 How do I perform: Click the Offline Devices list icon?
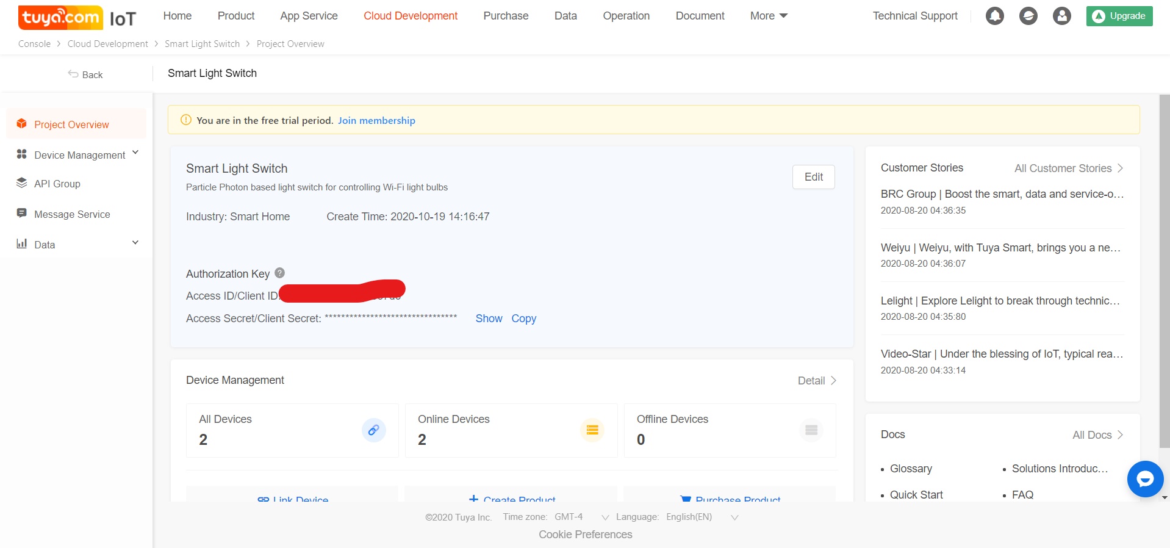[811, 430]
